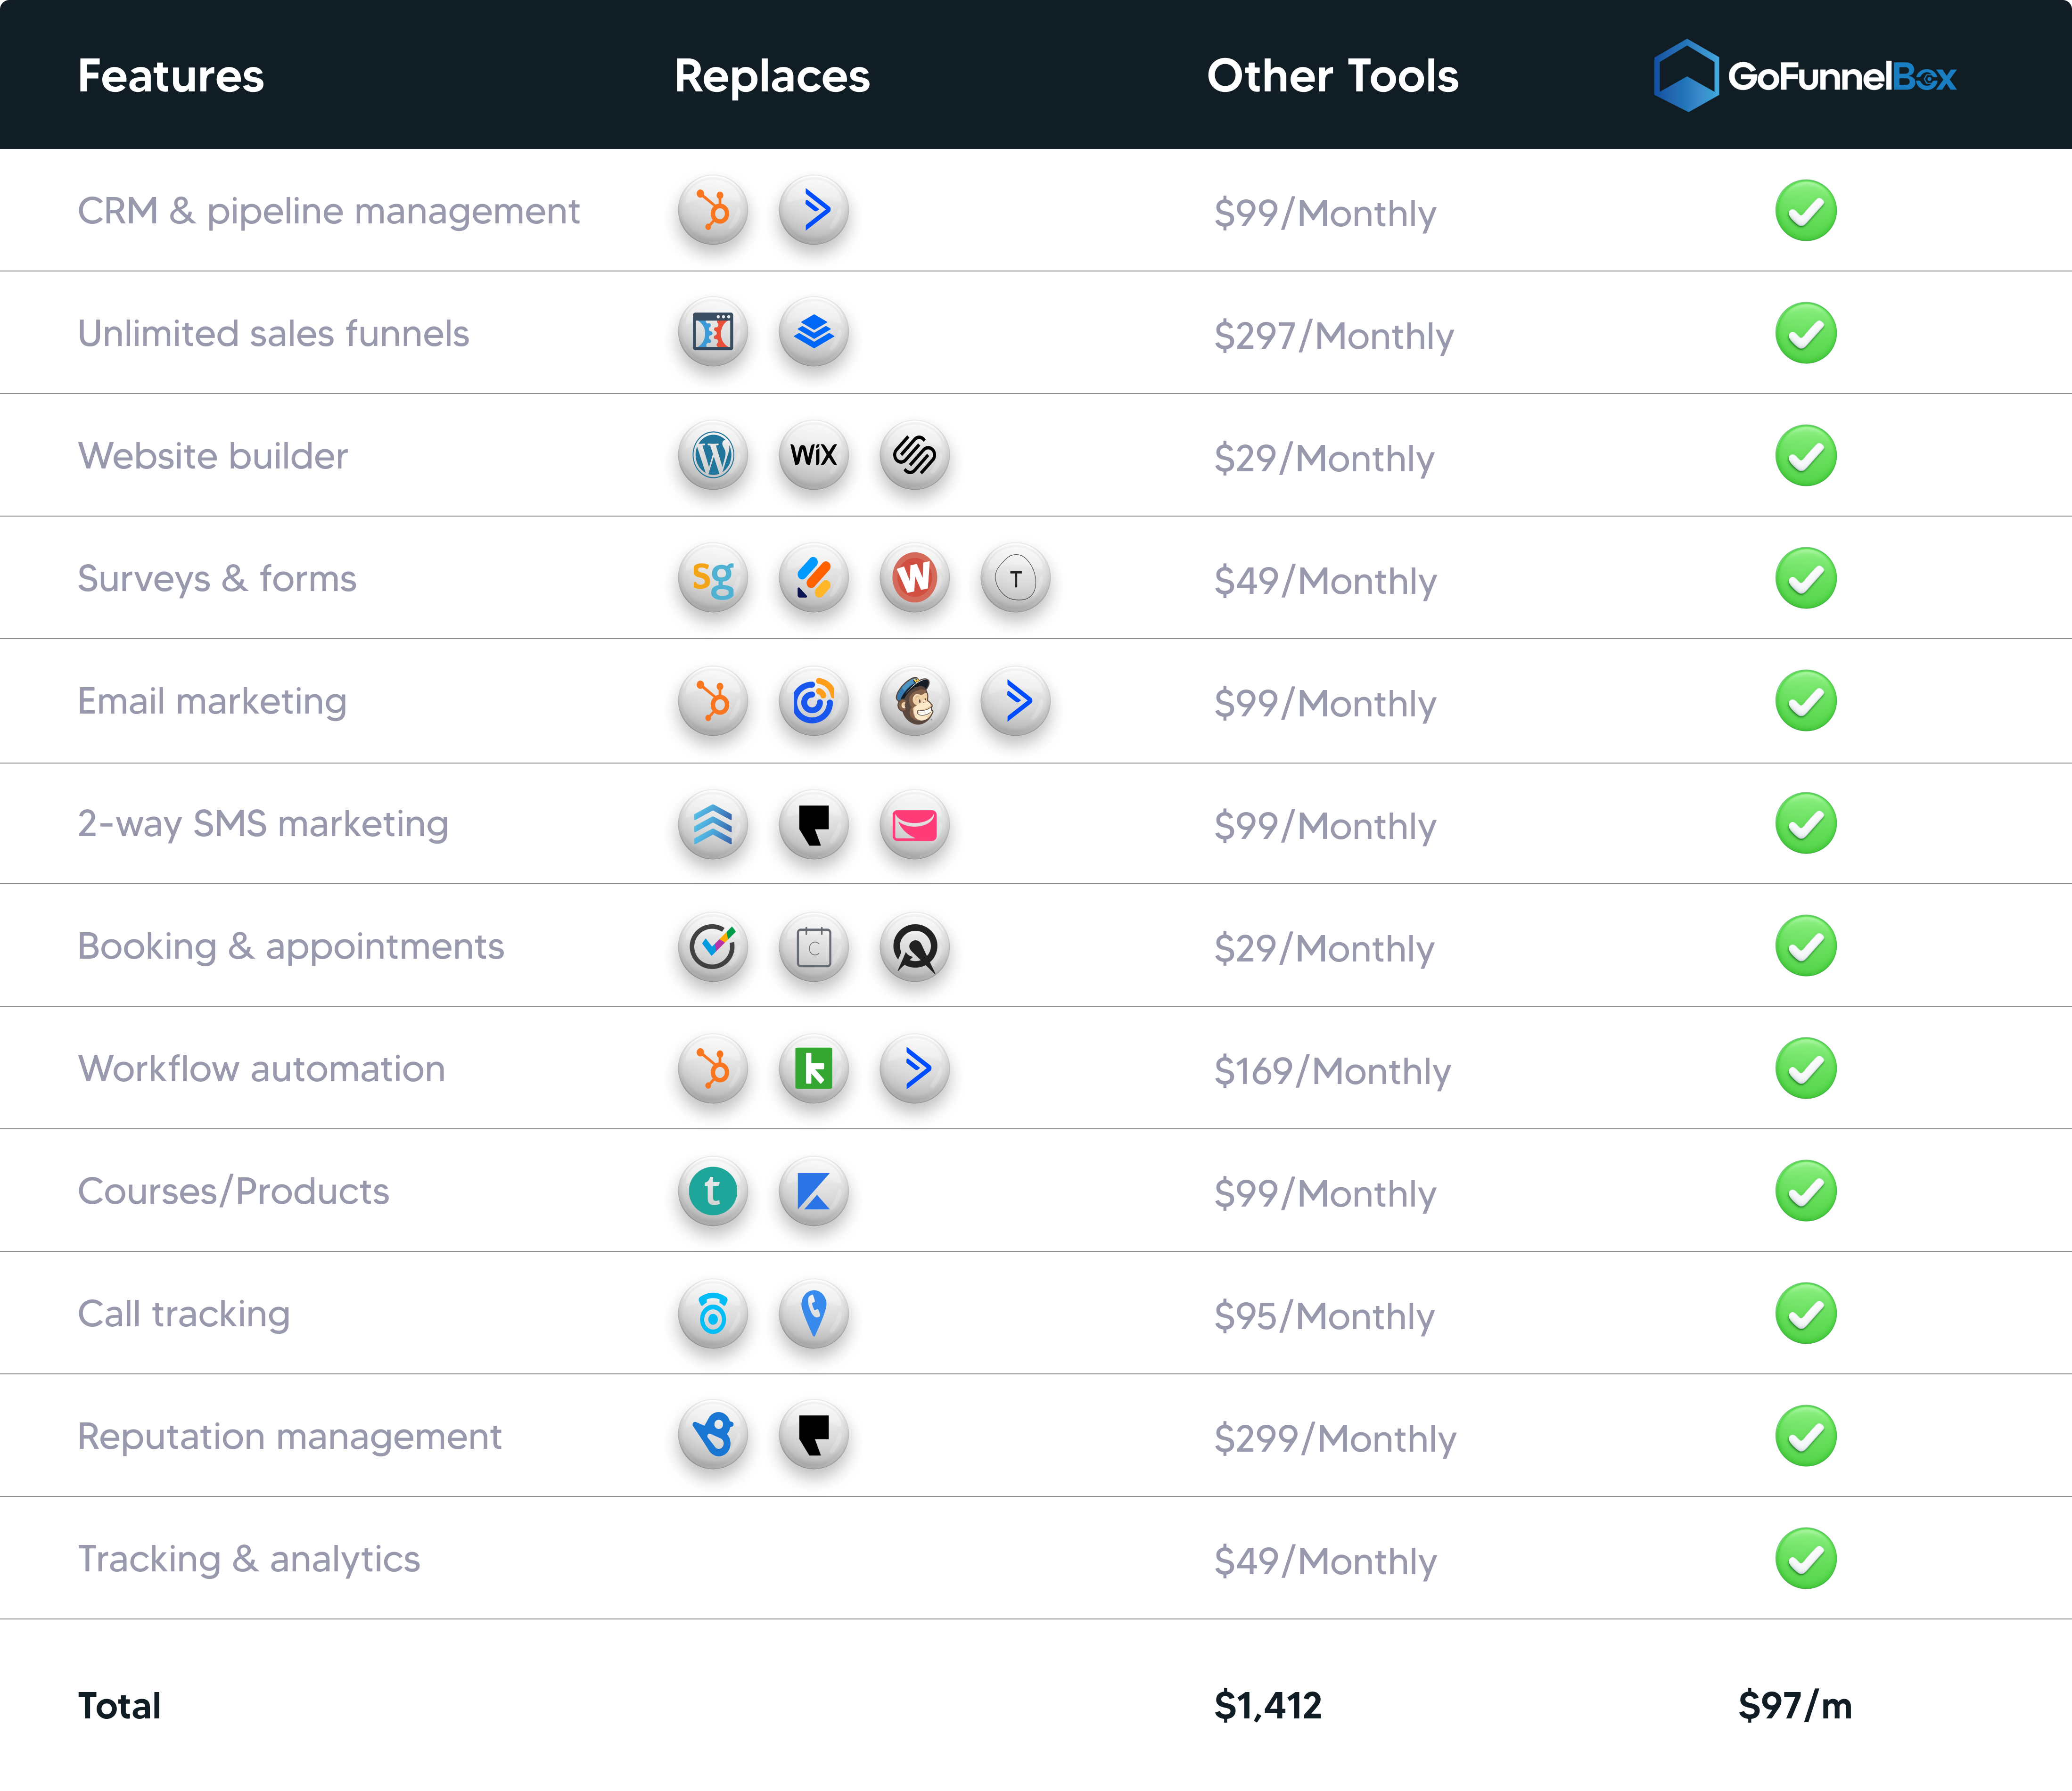Click green checkmark for Workflow automation
The height and width of the screenshot is (1791, 2072).
(x=1806, y=1068)
